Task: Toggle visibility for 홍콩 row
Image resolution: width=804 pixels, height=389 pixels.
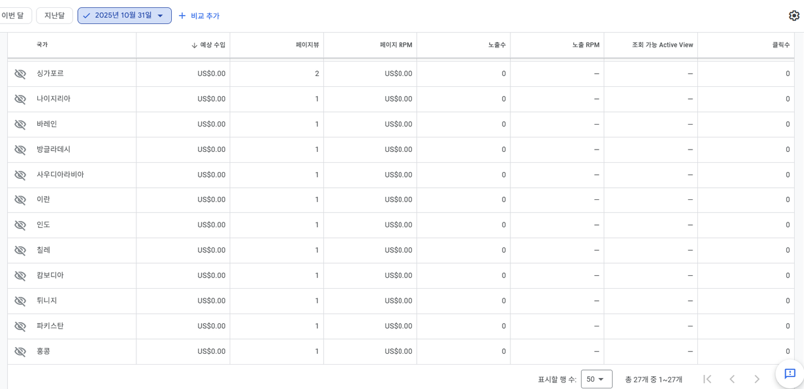Action: (x=20, y=351)
